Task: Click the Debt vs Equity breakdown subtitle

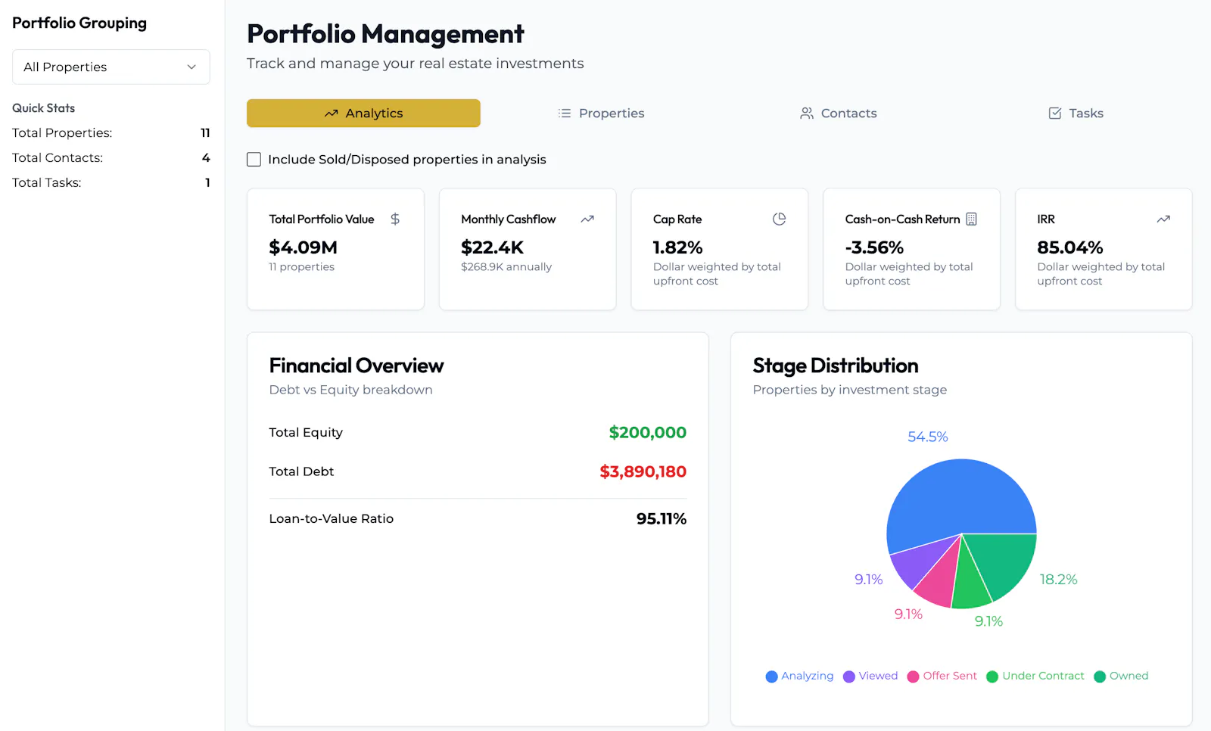Action: click(x=350, y=390)
